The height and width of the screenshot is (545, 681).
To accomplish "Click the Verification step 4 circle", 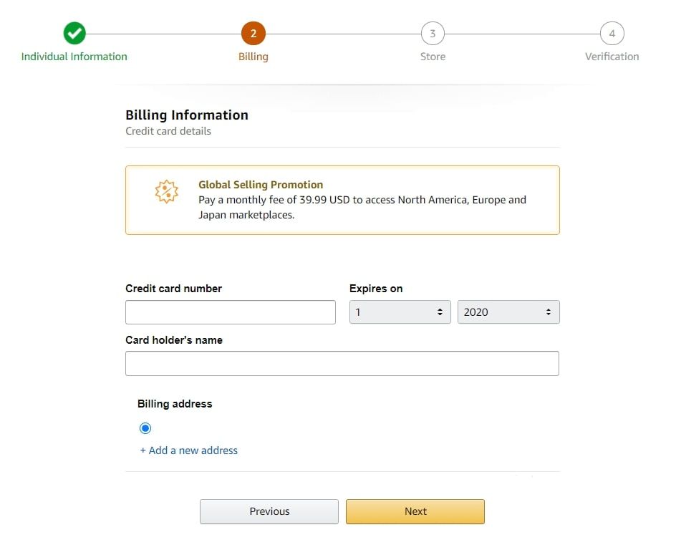I will (612, 33).
